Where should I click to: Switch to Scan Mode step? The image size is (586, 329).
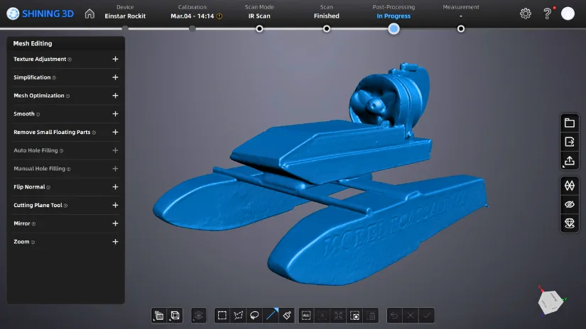coord(259,11)
